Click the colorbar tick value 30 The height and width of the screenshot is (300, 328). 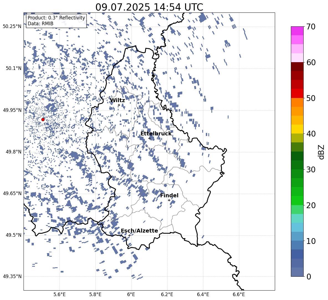point(311,169)
